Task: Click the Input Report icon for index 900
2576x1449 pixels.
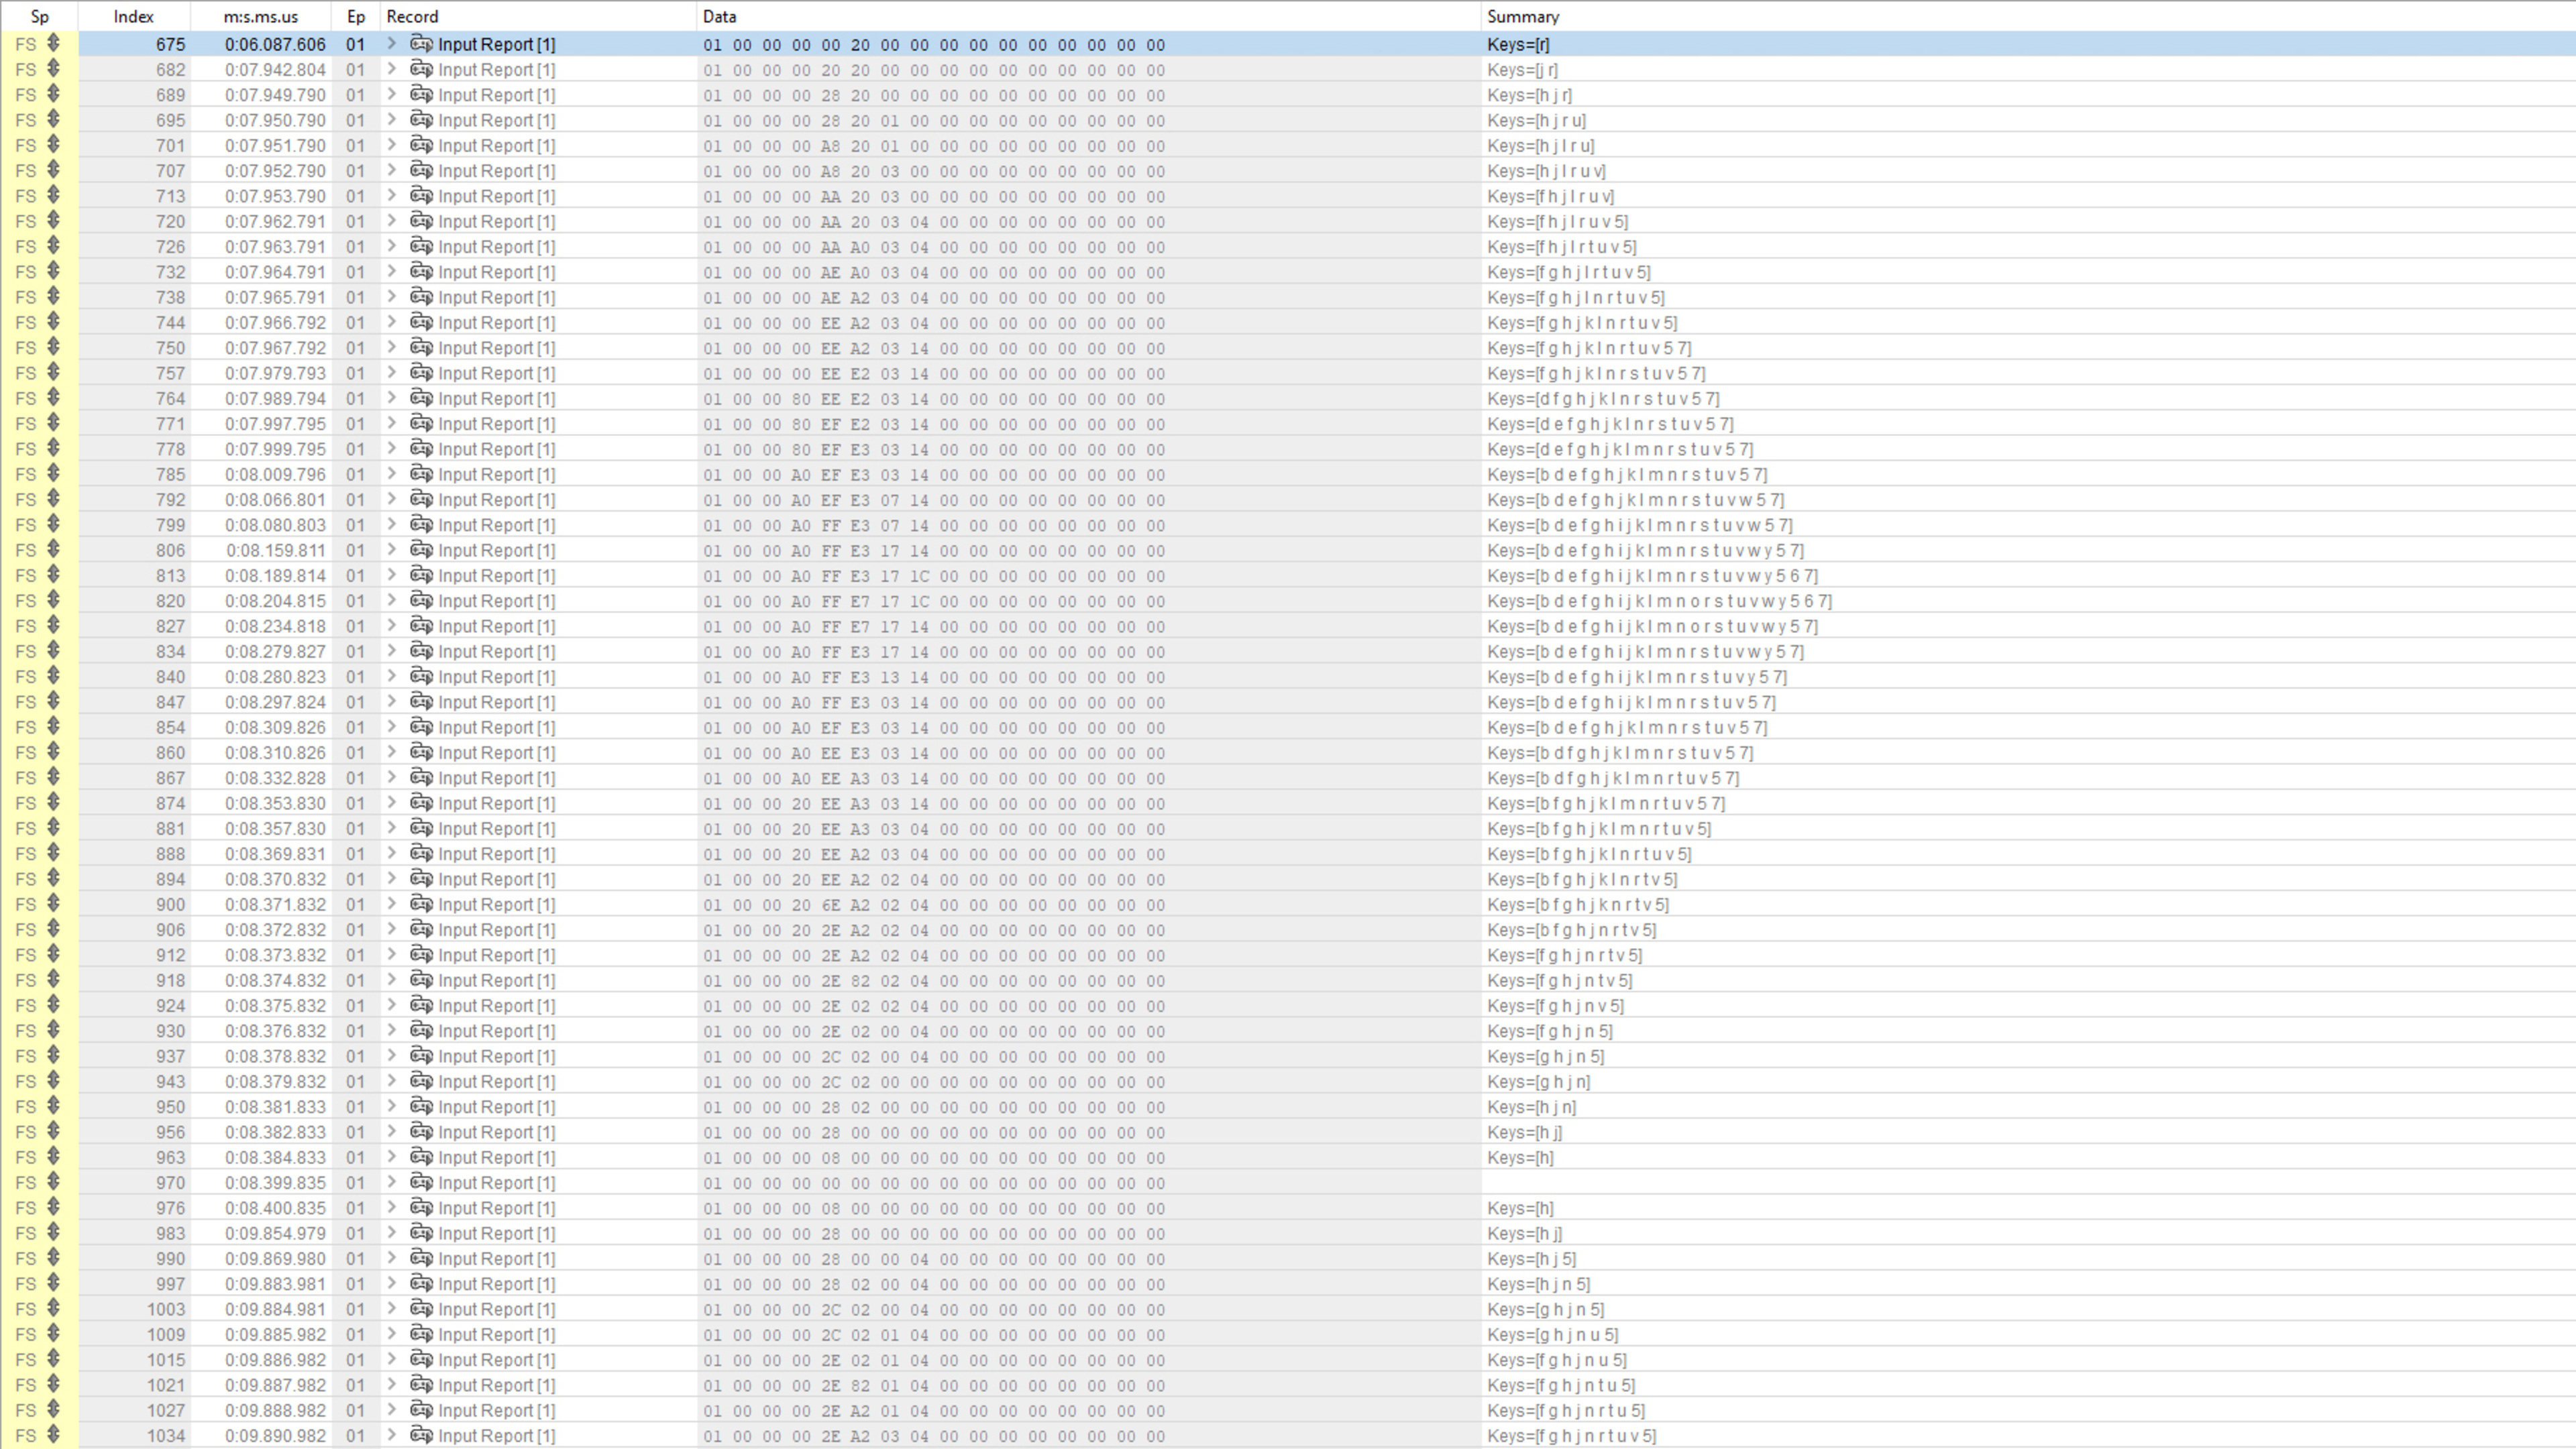Action: (x=421, y=905)
